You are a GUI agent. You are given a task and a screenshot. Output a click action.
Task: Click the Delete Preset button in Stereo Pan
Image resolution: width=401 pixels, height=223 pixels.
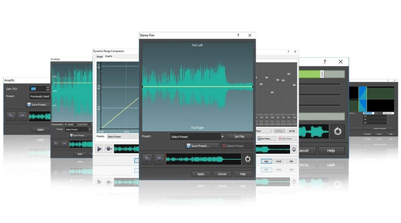tap(237, 146)
